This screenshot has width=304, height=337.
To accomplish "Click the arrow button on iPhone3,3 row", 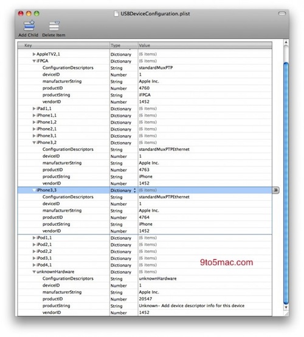I will click(275, 190).
